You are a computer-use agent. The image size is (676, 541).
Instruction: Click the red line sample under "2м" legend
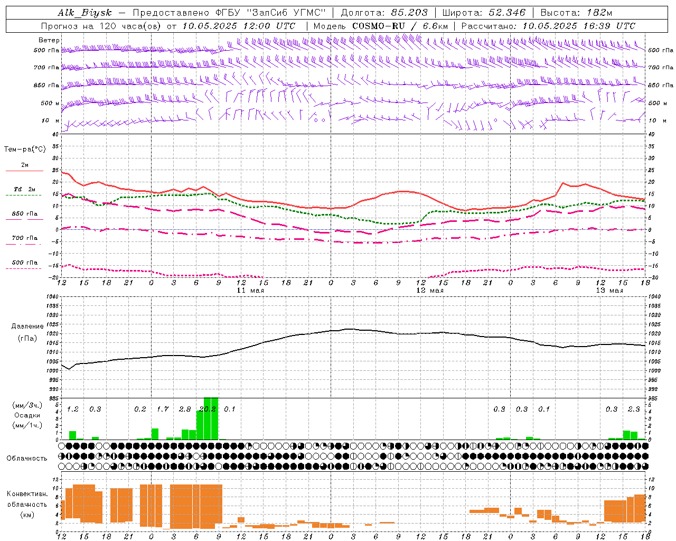click(x=24, y=171)
